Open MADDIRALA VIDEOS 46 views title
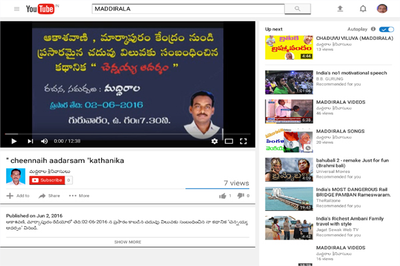 pyautogui.click(x=341, y=102)
